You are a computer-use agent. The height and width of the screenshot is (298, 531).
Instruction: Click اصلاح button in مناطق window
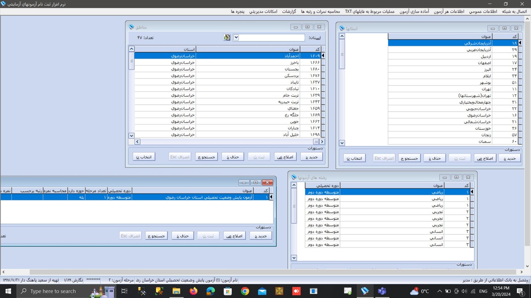point(285,157)
